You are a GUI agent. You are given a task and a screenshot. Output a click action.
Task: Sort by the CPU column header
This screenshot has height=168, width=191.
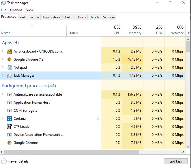112,30
